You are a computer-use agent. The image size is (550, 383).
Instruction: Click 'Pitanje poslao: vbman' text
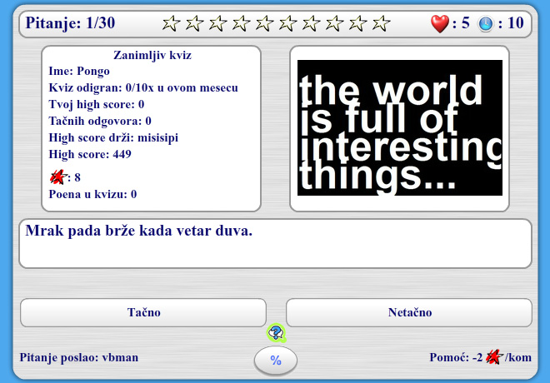point(79,357)
